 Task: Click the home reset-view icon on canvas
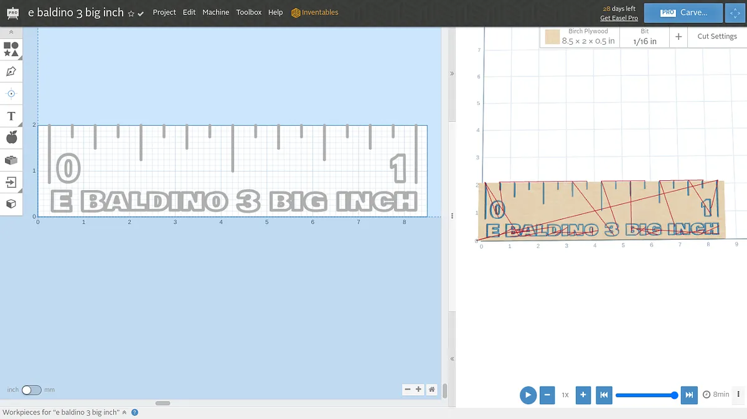coord(432,390)
